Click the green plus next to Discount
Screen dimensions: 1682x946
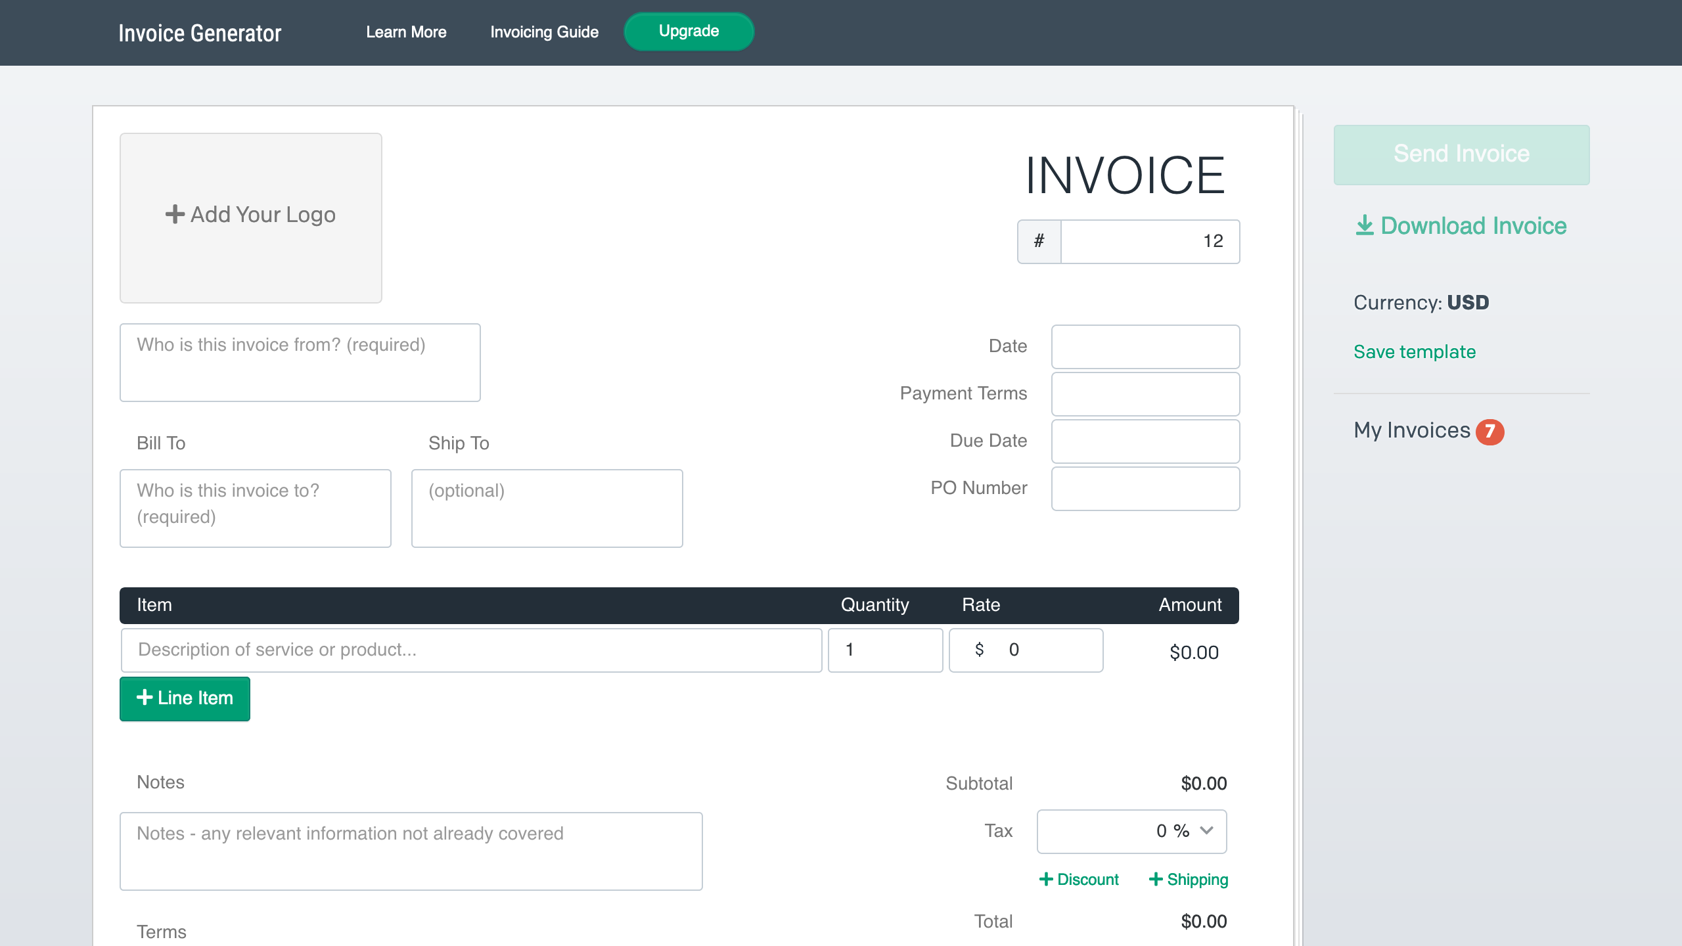point(1047,879)
